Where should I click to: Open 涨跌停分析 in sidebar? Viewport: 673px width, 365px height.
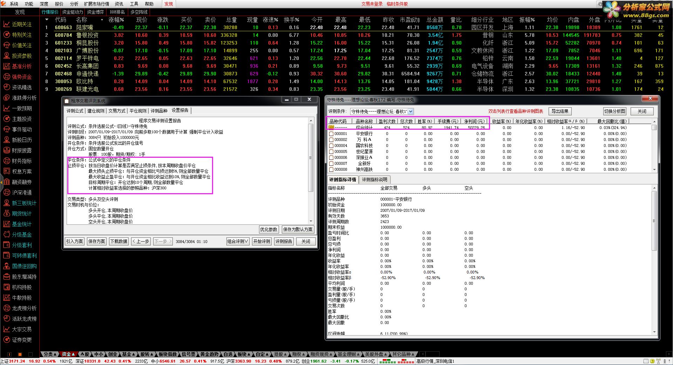click(x=20, y=98)
